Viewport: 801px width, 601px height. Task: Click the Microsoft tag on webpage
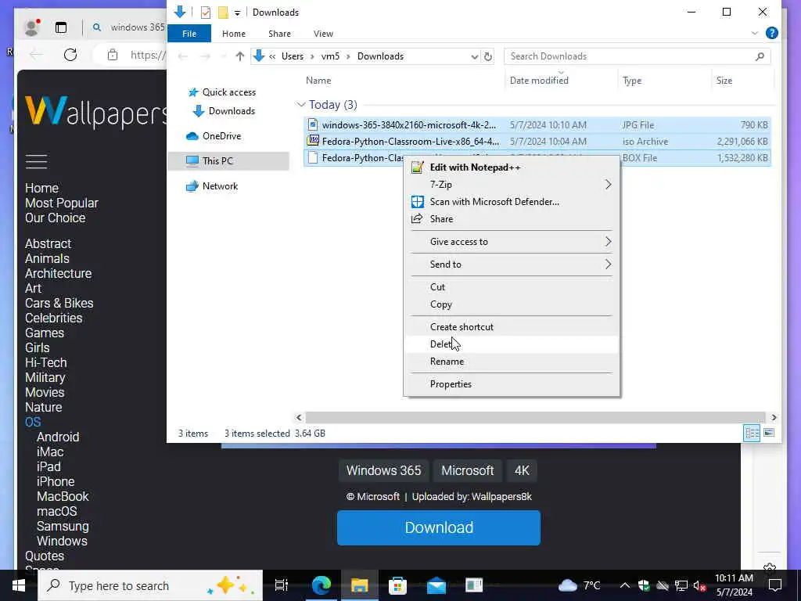pos(468,470)
